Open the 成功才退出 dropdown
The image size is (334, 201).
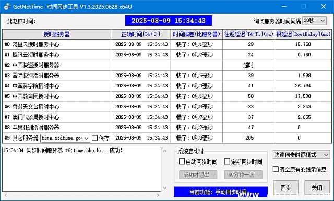(x=198, y=174)
